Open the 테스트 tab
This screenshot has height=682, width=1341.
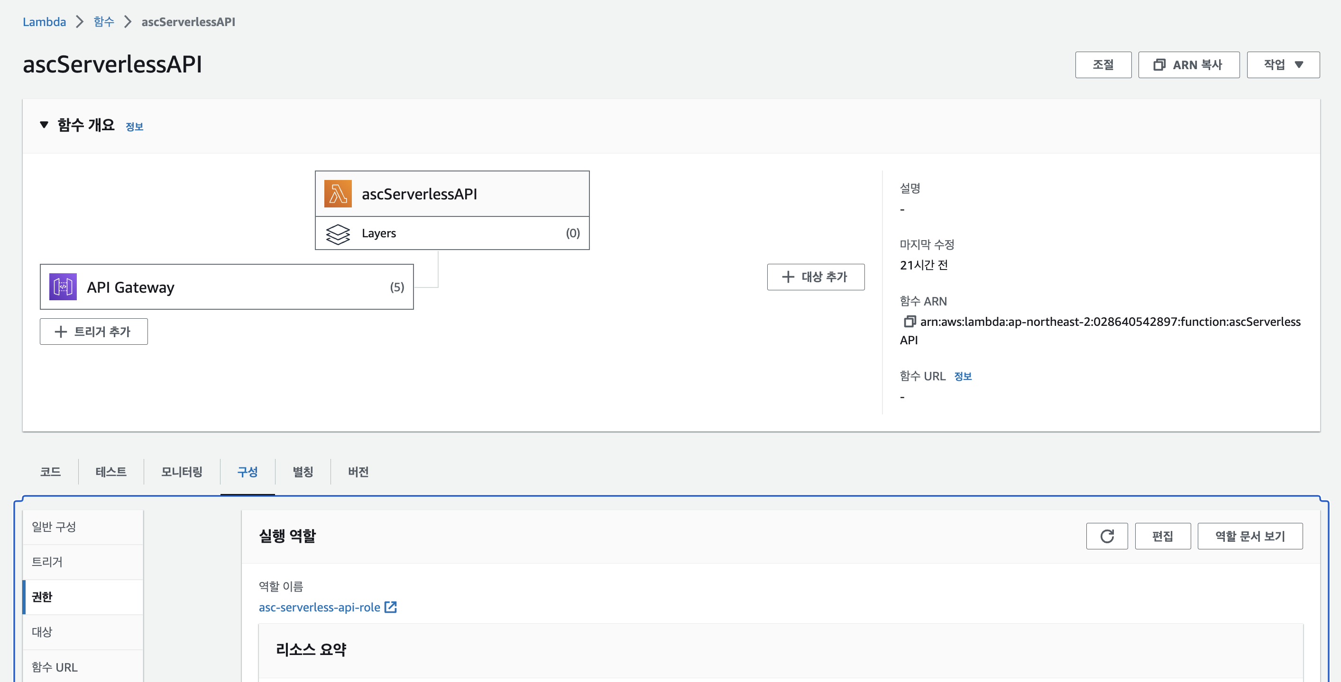(111, 471)
